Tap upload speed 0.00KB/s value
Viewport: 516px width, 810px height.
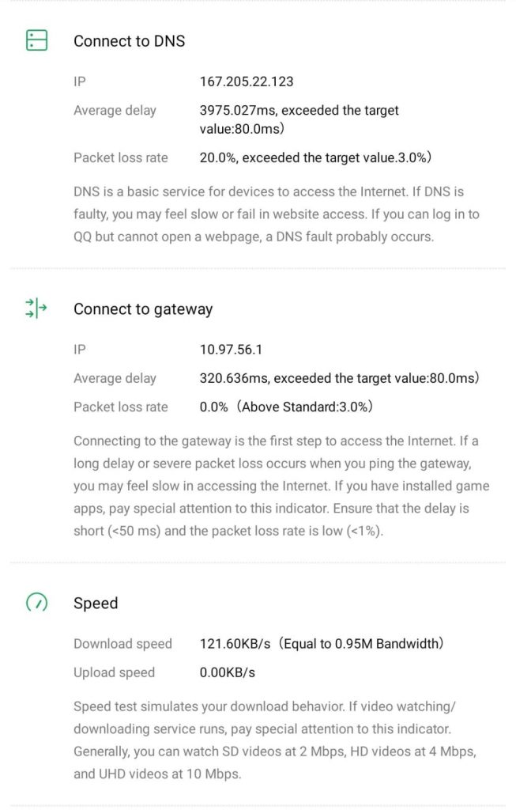pos(228,672)
